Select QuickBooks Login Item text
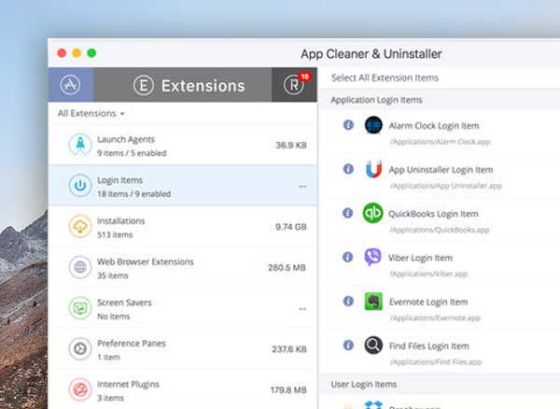Screen dimensions: 560x409 click(433, 214)
